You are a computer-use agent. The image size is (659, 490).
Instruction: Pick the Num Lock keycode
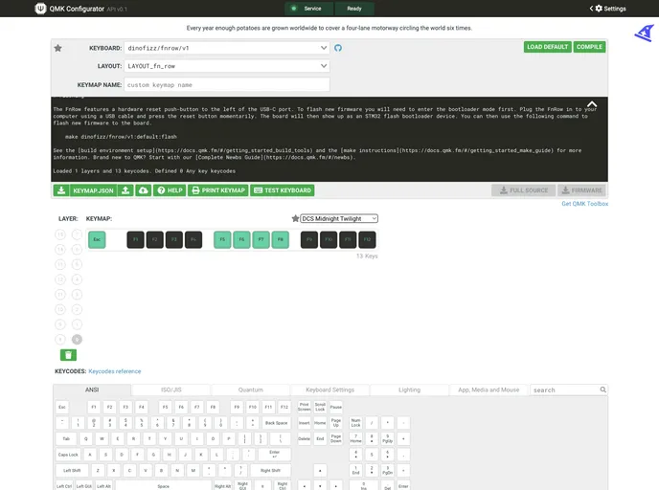coord(355,423)
